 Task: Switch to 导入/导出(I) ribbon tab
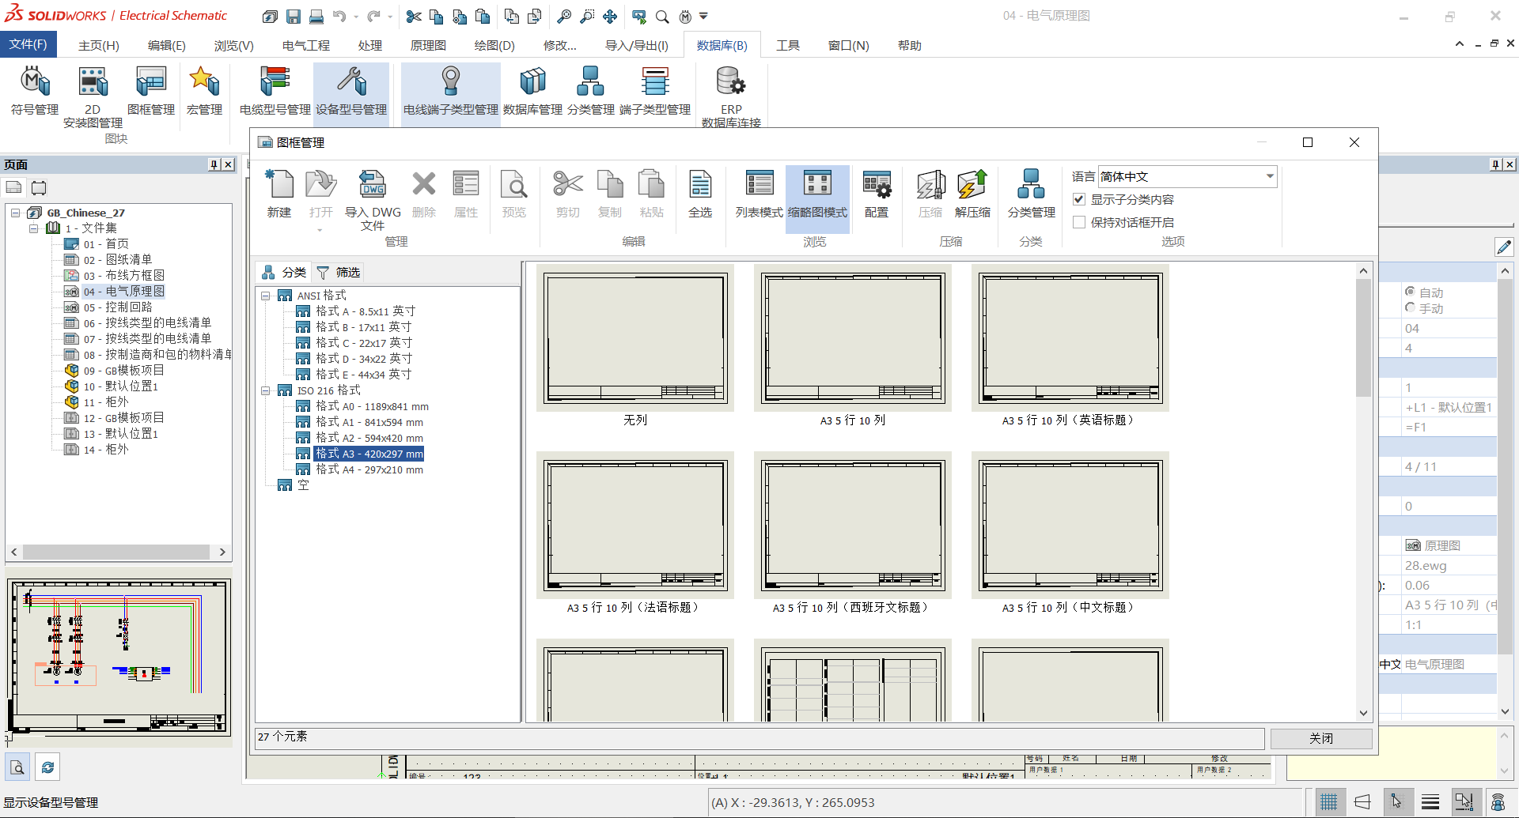click(637, 45)
